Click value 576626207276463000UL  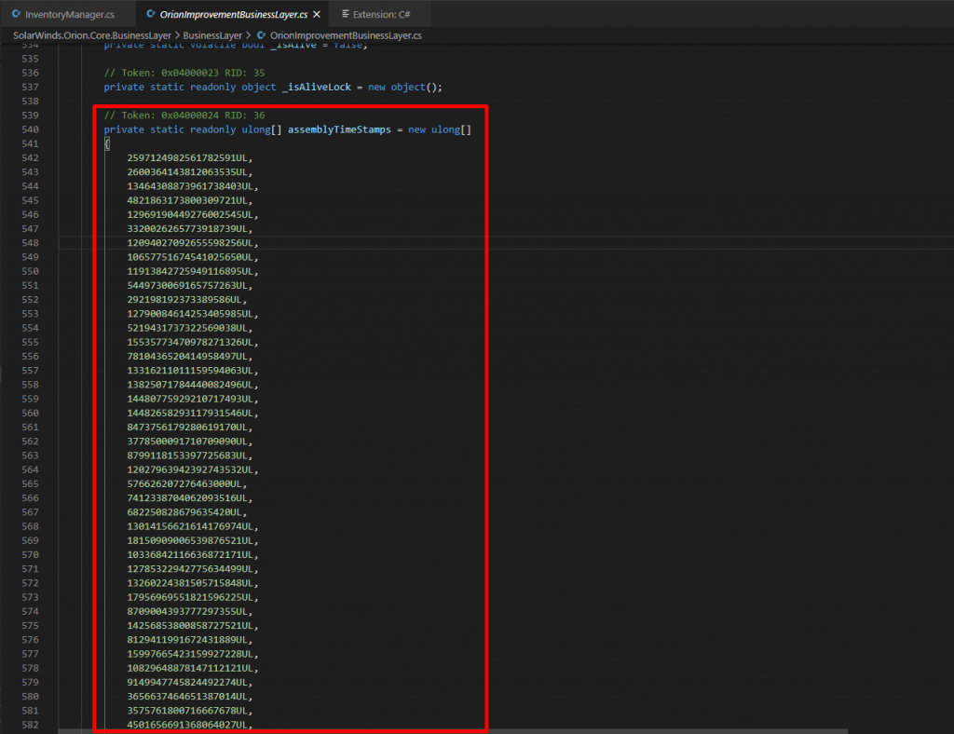point(186,484)
